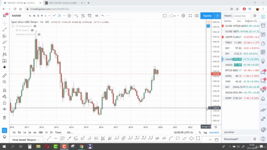
Task: Create an alert with alarm-clock icon
Action: (x=90, y=16)
